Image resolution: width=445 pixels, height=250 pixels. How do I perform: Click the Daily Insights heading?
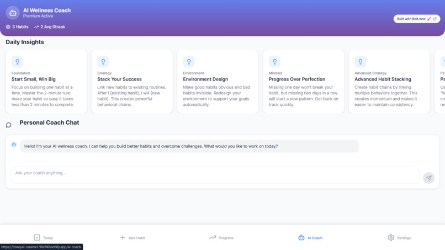click(x=25, y=42)
